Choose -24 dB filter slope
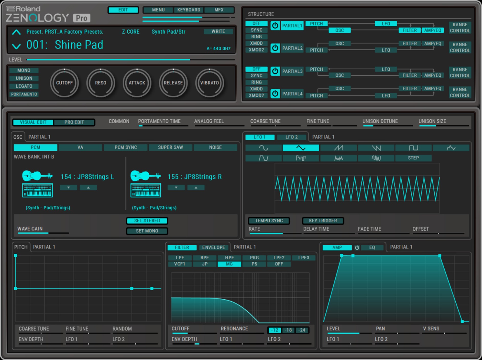The image size is (482, 360). (x=302, y=330)
